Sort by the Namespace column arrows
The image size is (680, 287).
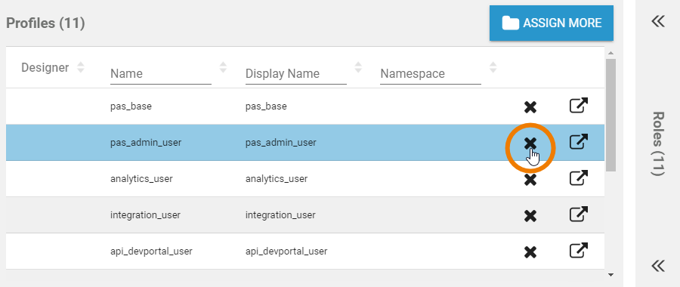click(x=493, y=67)
